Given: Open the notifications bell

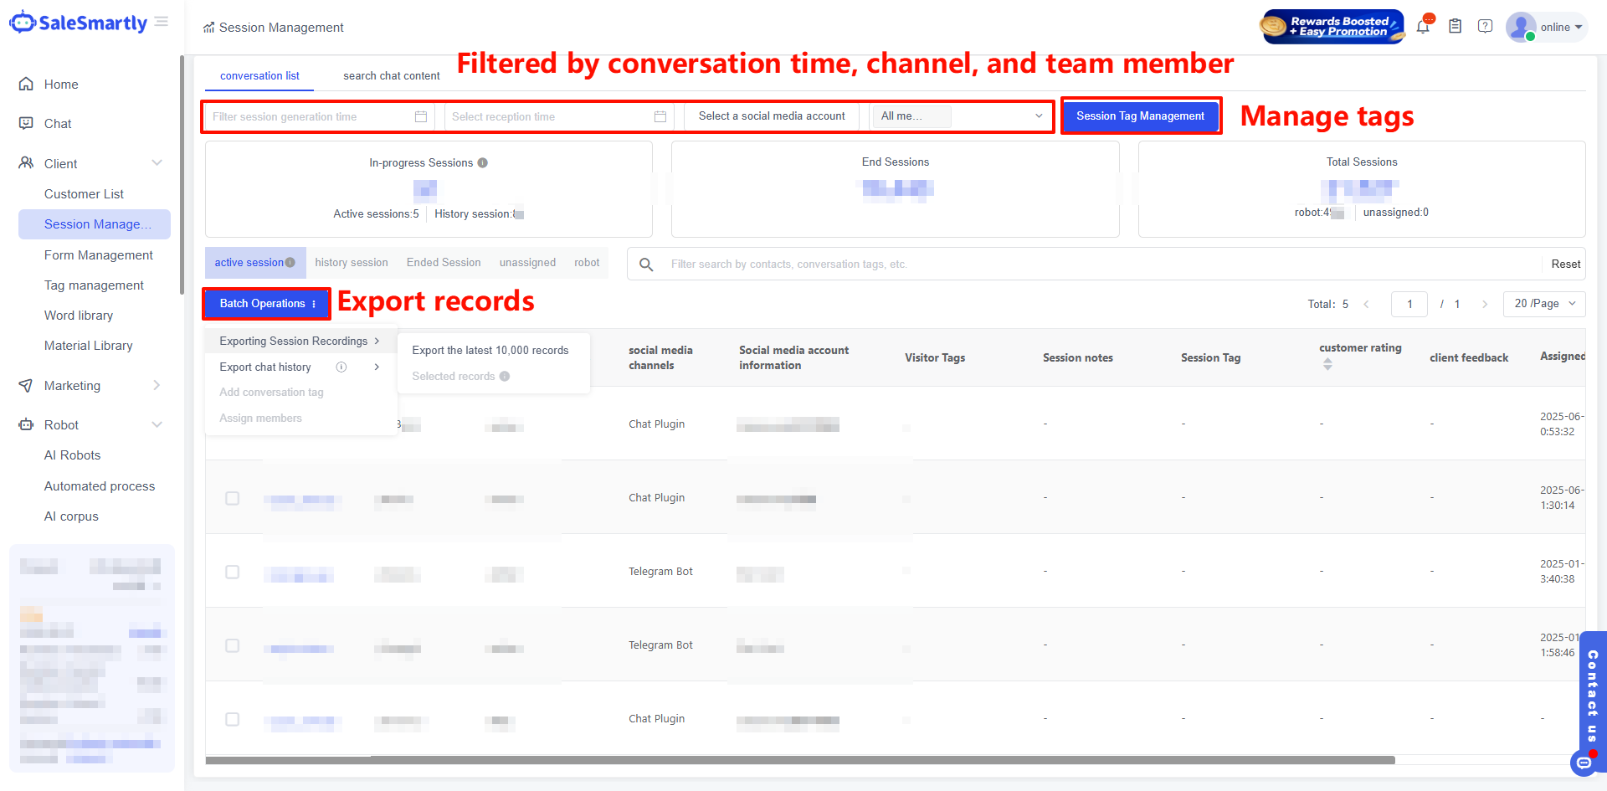Looking at the screenshot, I should [x=1423, y=25].
